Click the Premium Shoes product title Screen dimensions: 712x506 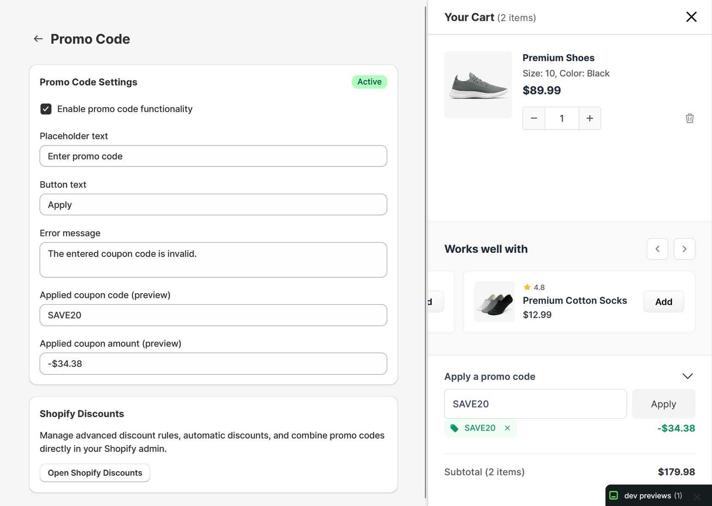click(558, 58)
